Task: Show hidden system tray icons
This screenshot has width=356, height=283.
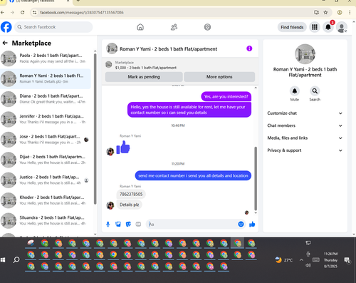Action: click(301, 260)
